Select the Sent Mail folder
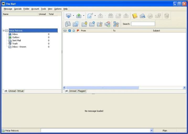The image size is (188, 134). [x=17, y=40]
